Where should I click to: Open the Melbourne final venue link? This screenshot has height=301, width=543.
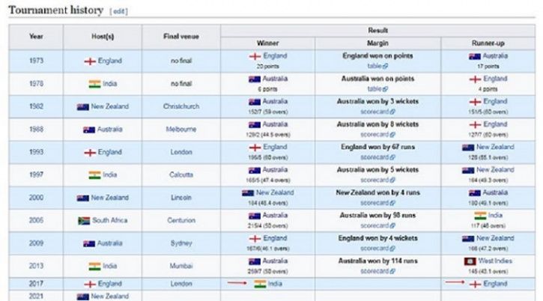pos(181,130)
